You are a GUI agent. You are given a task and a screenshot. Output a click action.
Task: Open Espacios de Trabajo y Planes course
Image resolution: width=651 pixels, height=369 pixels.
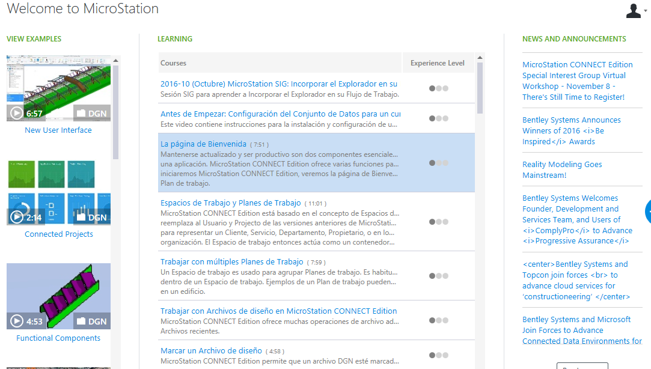(230, 203)
